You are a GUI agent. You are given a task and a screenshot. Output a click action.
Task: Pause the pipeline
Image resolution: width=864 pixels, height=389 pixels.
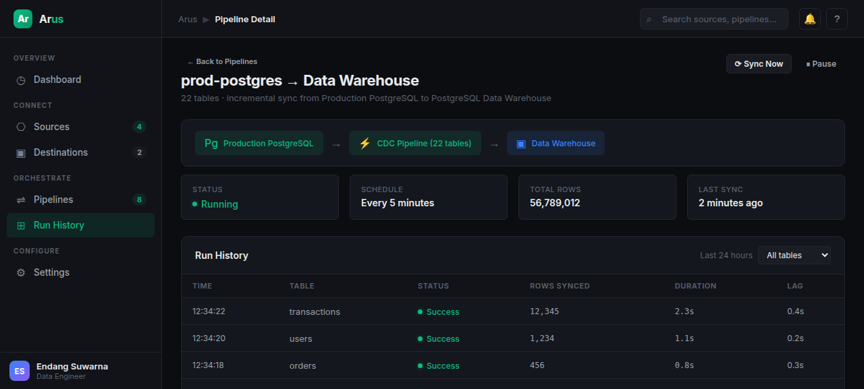click(821, 64)
